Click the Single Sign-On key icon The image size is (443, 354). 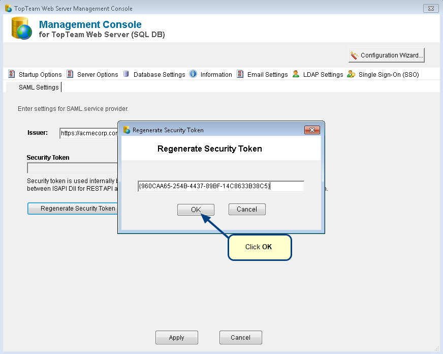(x=351, y=74)
